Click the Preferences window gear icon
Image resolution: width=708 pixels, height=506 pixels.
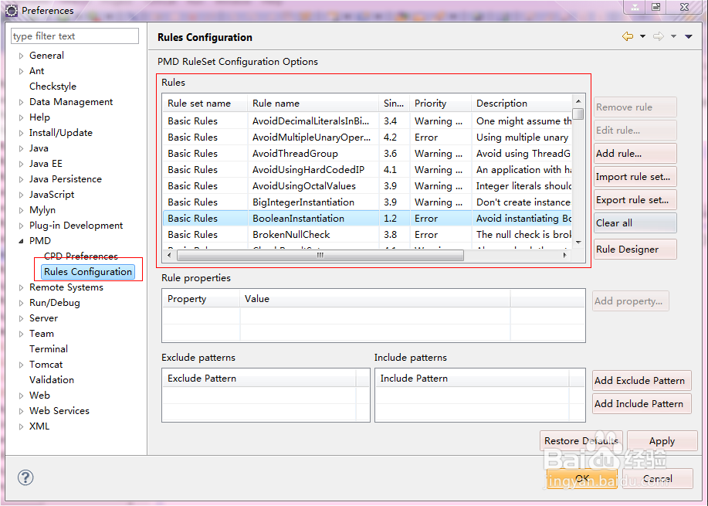pyautogui.click(x=12, y=10)
